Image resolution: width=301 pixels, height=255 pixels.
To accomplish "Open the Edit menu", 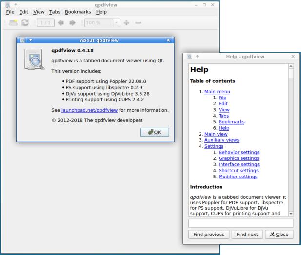I will tap(23, 12).
